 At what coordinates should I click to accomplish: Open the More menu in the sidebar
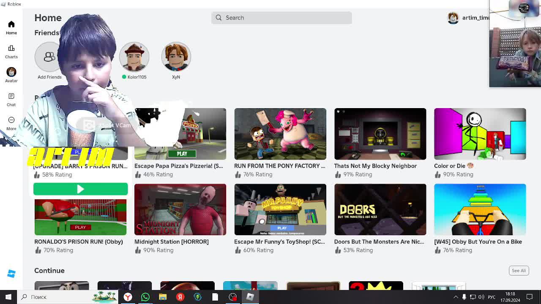(x=11, y=120)
